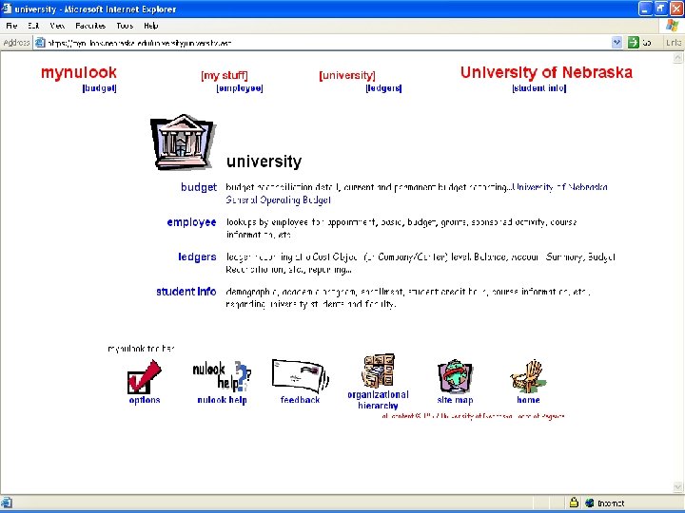Screen dimensions: 685x513
Task: Open University of Nebraska General Operating Budget link
Action: tap(417, 193)
